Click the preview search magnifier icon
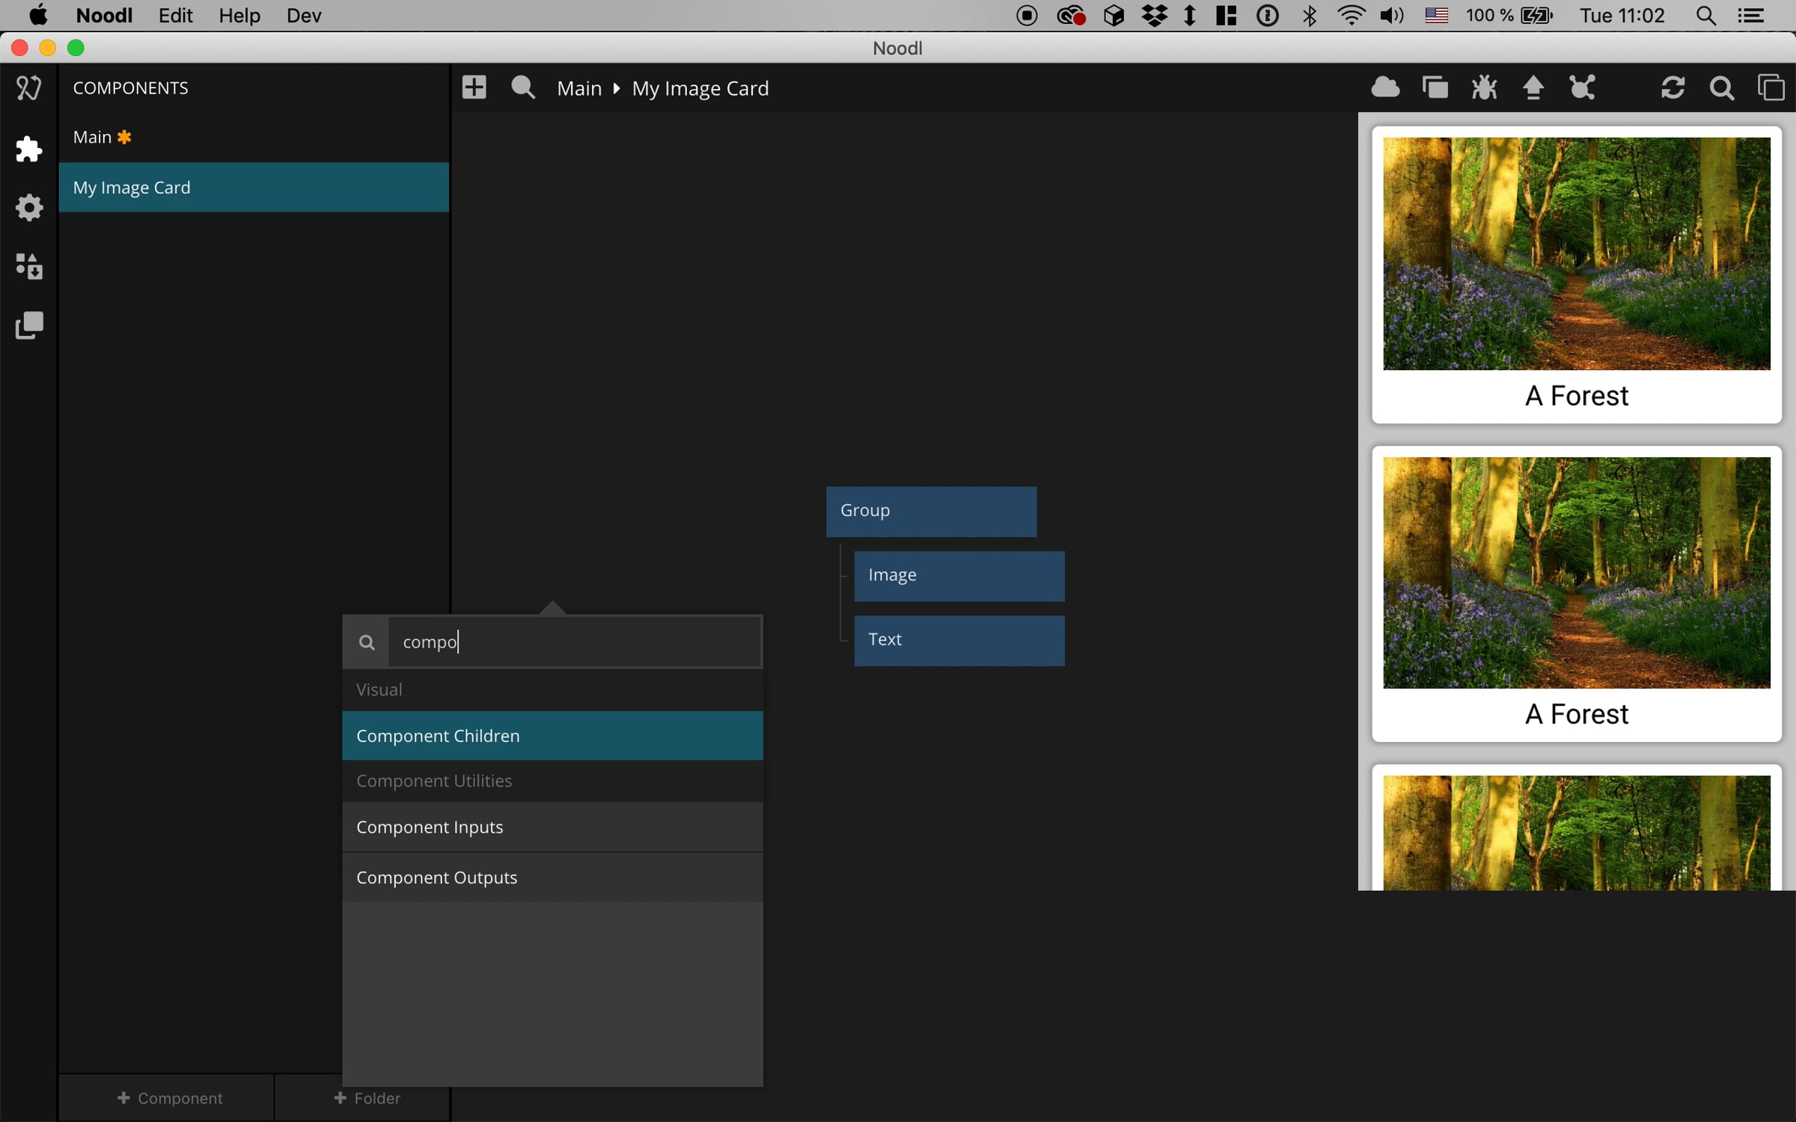The height and width of the screenshot is (1122, 1796). click(x=1722, y=88)
